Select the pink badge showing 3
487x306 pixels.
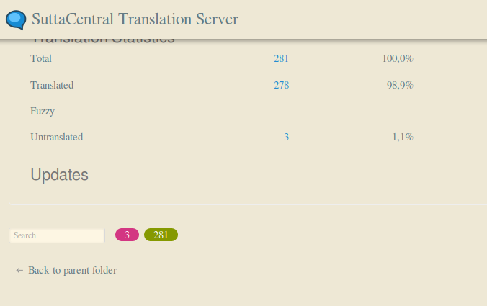127,235
